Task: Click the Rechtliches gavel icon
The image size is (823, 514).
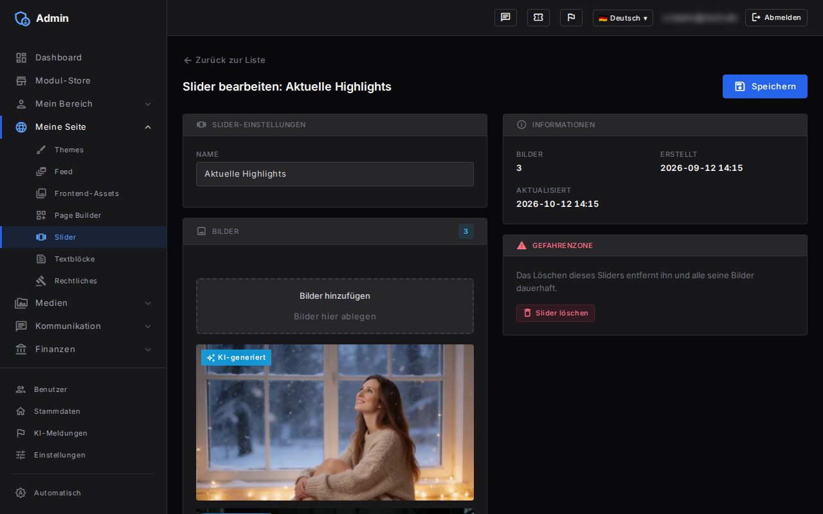Action: [x=41, y=281]
